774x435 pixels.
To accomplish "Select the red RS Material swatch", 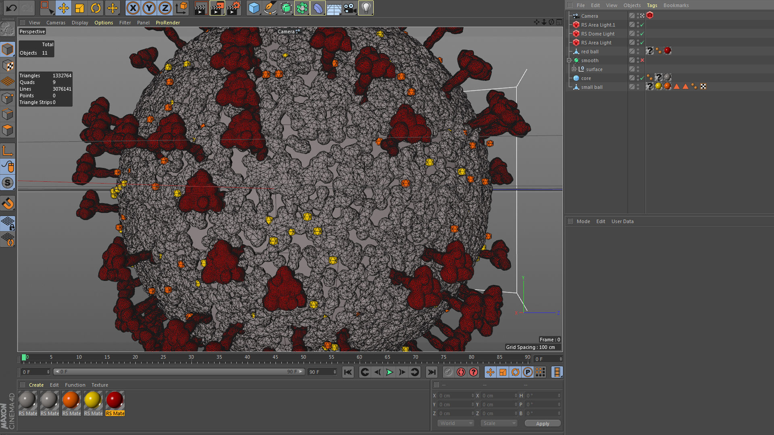I will pos(115,400).
